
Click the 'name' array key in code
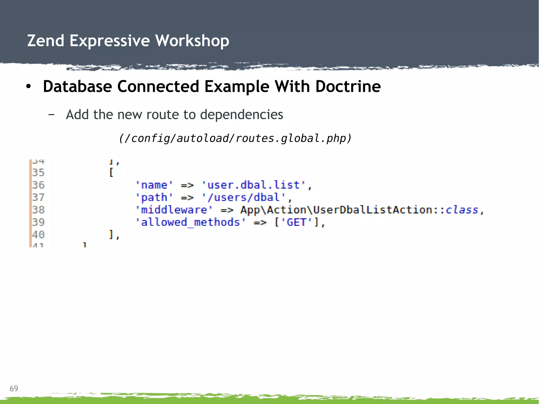click(x=154, y=185)
